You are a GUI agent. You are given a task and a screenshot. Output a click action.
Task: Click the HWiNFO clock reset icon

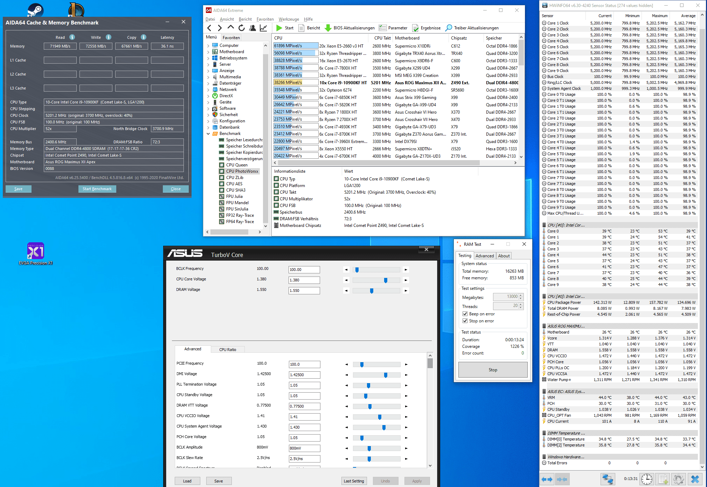point(647,479)
